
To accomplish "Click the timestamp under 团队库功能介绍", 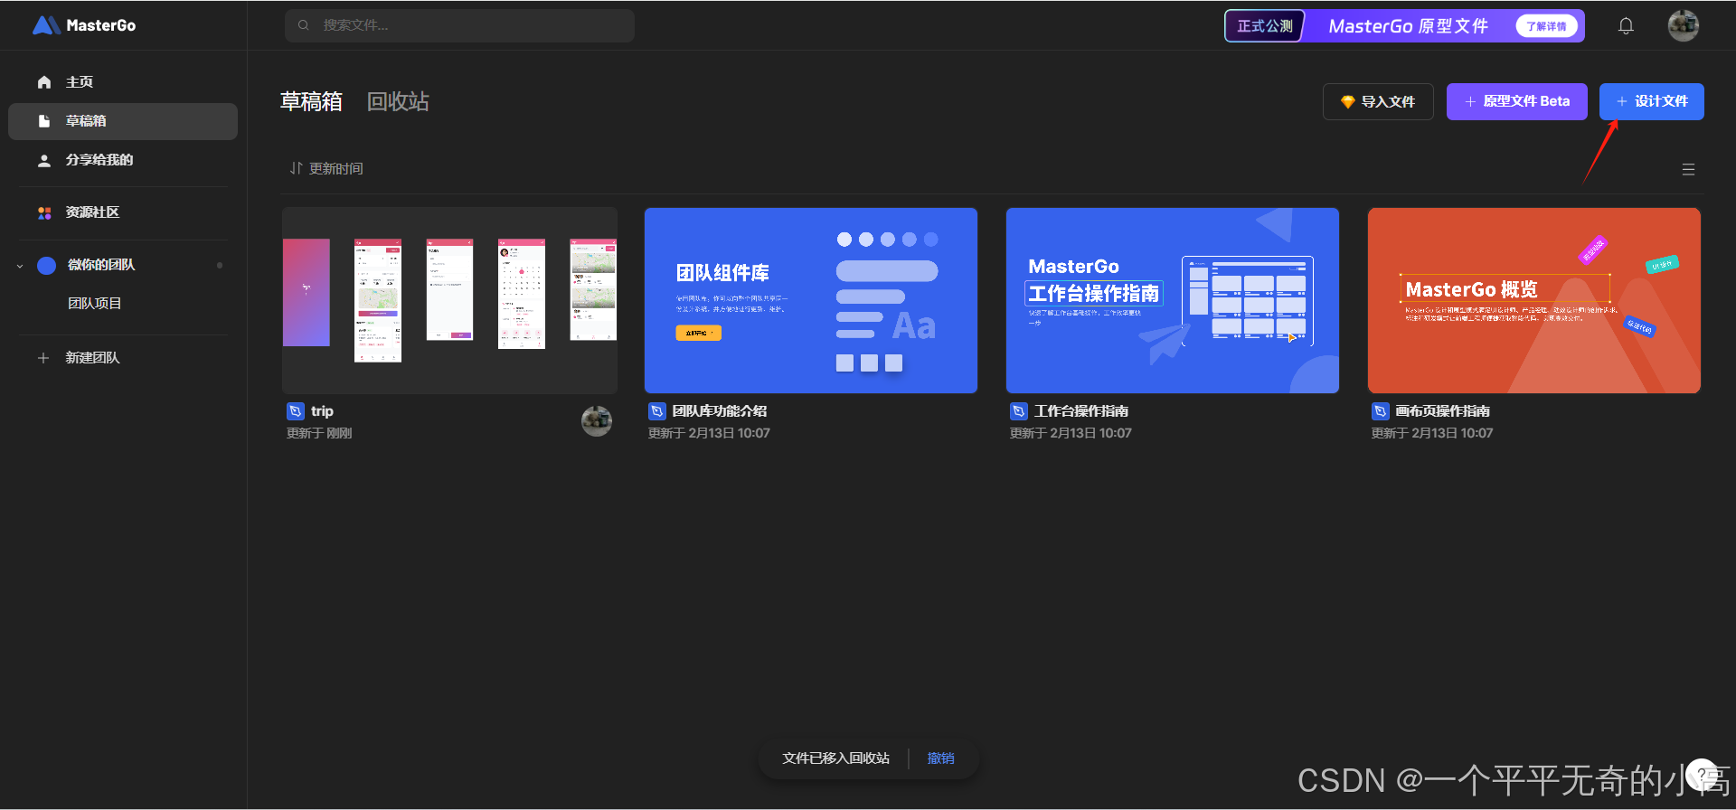I will point(709,434).
